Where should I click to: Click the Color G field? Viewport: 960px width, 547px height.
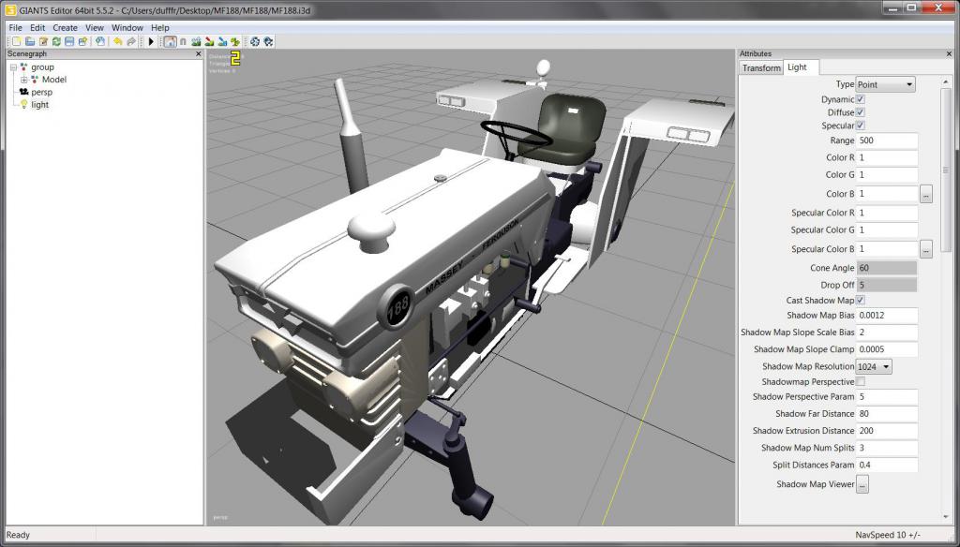(x=887, y=174)
